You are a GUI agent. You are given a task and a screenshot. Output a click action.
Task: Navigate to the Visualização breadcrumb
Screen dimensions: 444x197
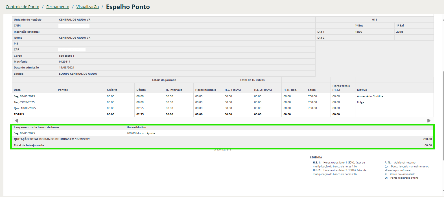click(88, 7)
